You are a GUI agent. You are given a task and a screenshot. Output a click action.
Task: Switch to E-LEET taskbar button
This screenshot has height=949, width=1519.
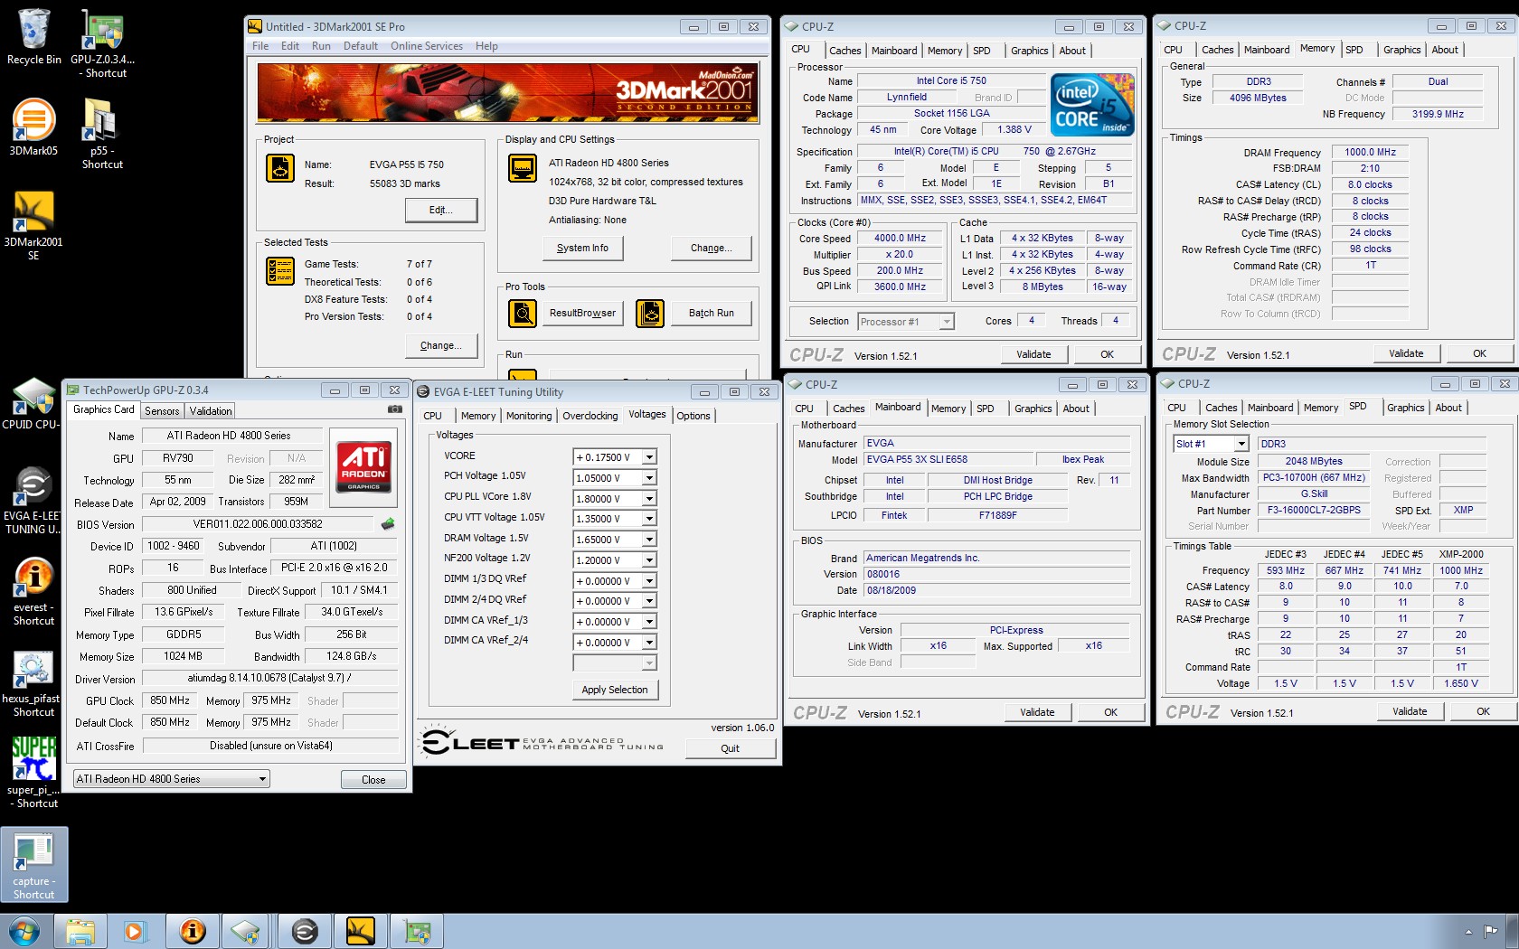coord(305,931)
